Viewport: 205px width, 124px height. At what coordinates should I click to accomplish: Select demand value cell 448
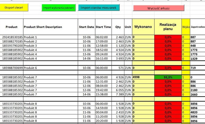[x=198, y=46]
